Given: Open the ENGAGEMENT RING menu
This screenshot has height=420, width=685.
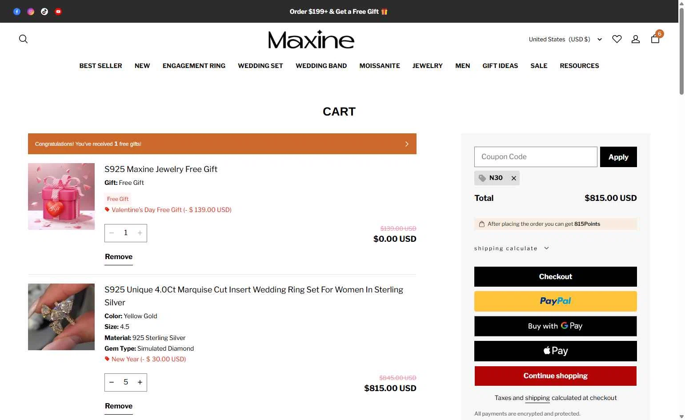Looking at the screenshot, I should (194, 66).
